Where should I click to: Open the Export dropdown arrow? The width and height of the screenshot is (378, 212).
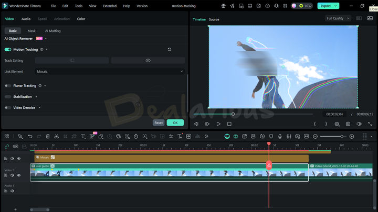pos(335,6)
